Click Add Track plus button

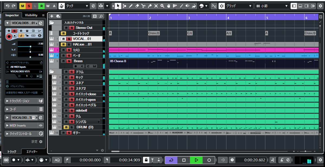[52, 16]
